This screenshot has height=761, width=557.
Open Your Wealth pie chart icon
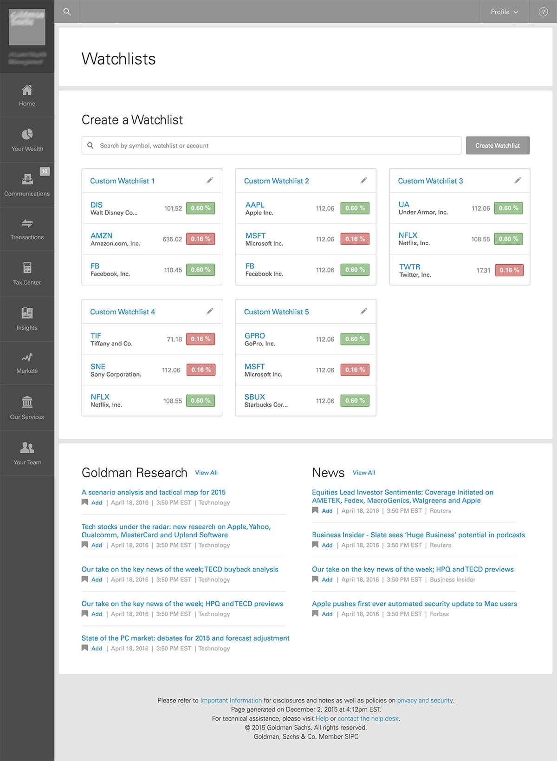[x=27, y=134]
